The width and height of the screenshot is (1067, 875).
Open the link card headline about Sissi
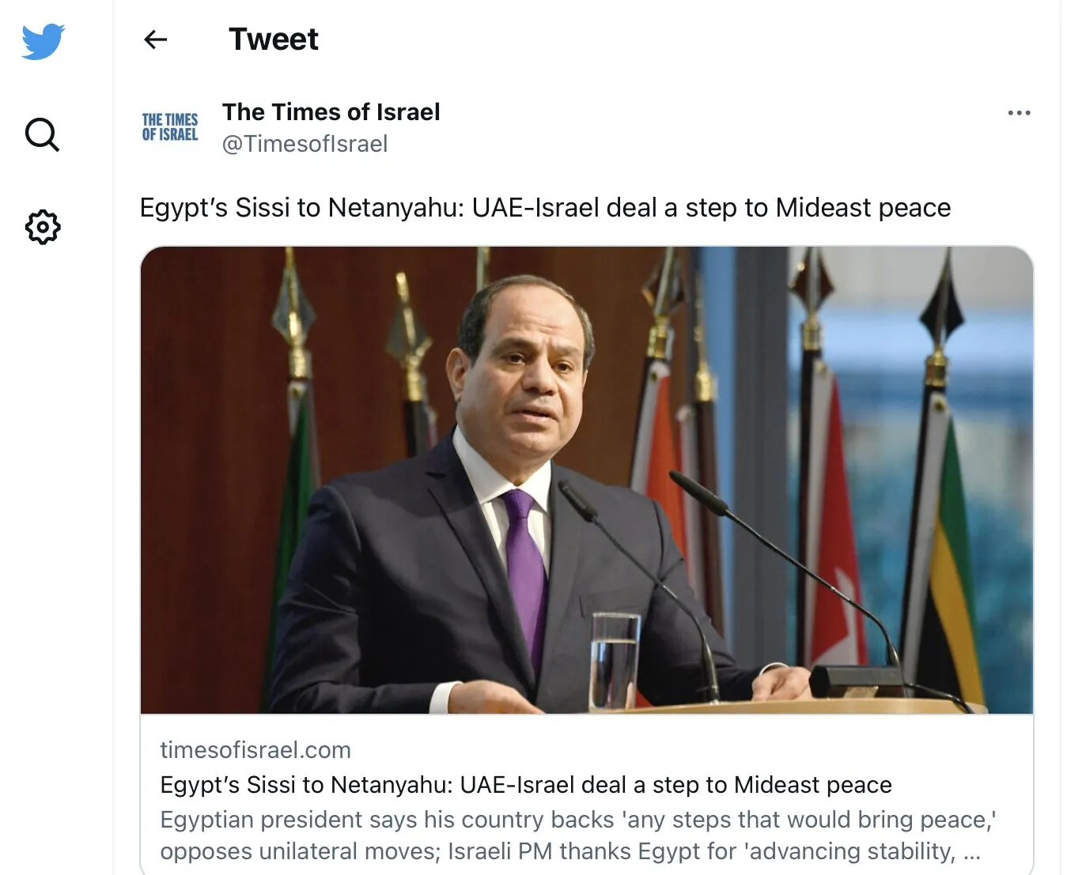click(x=525, y=785)
